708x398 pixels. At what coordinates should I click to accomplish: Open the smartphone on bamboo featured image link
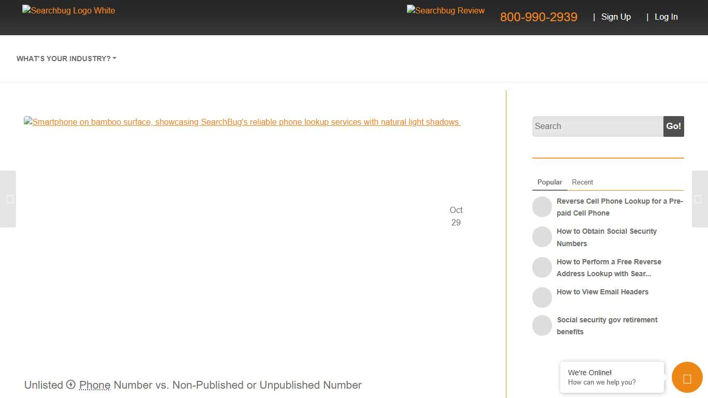tap(242, 122)
